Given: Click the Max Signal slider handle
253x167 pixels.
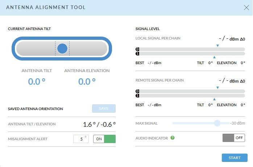Looking at the screenshot, I should click(x=217, y=123).
